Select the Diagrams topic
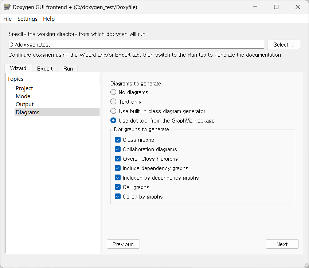 point(57,112)
